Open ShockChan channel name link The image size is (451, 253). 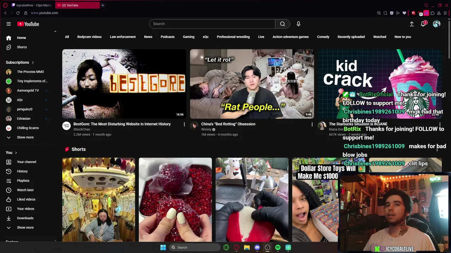pos(81,129)
